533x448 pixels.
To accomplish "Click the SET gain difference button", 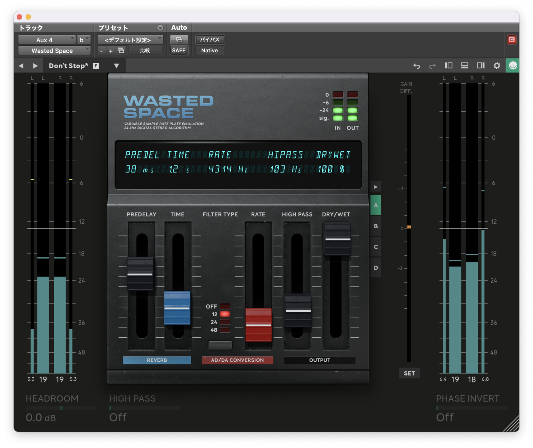I will point(409,373).
